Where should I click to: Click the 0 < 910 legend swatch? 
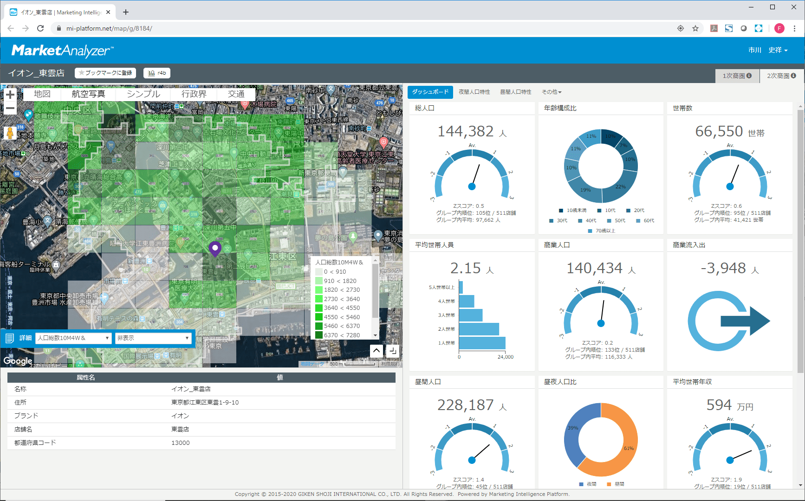pos(319,272)
